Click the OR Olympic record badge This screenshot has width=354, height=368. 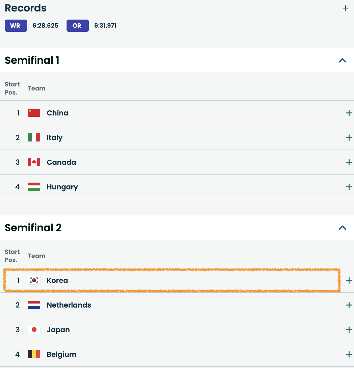coord(77,26)
